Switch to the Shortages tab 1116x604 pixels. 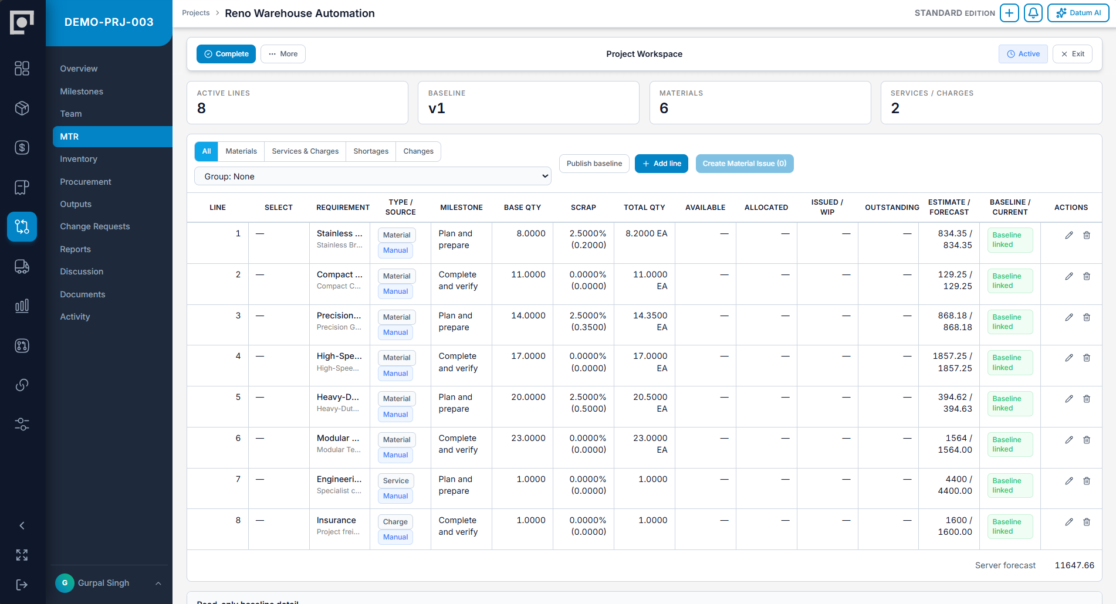coord(371,151)
